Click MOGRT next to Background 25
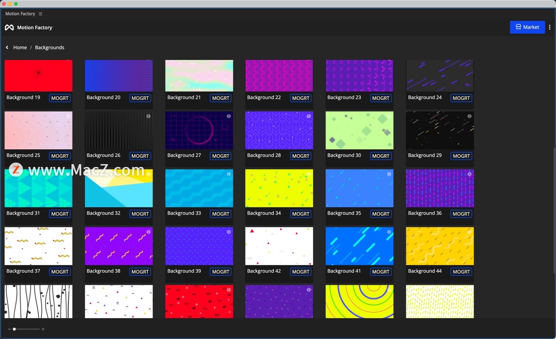This screenshot has width=556, height=339. coord(60,156)
